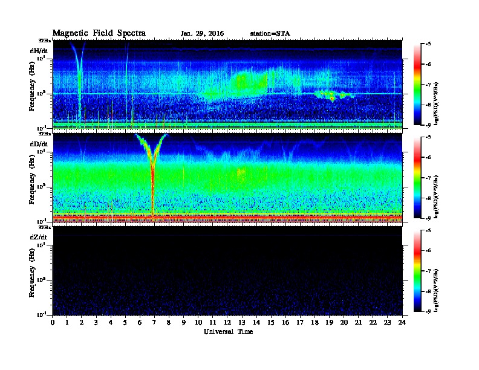Click the date "Jan. 29, 2016"

(202, 34)
